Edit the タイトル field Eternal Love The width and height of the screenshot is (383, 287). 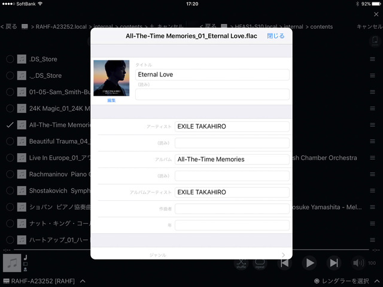pyautogui.click(x=212, y=74)
